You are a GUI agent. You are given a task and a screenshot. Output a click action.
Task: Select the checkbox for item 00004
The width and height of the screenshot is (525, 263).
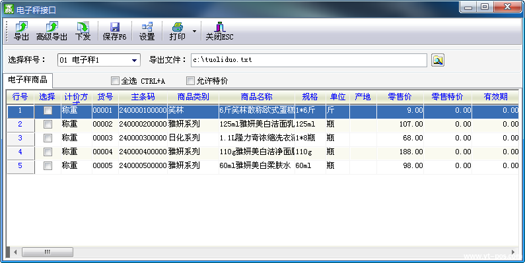pos(48,152)
